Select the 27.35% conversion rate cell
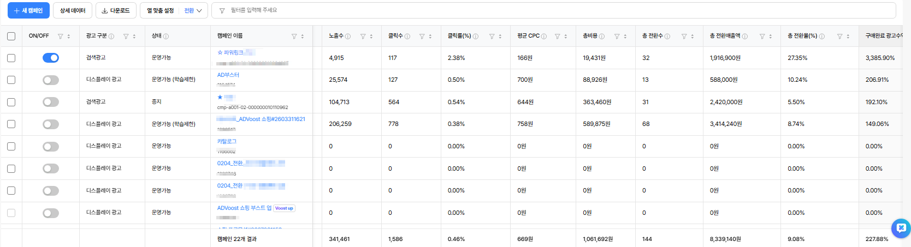Image resolution: width=911 pixels, height=247 pixels. (x=797, y=58)
